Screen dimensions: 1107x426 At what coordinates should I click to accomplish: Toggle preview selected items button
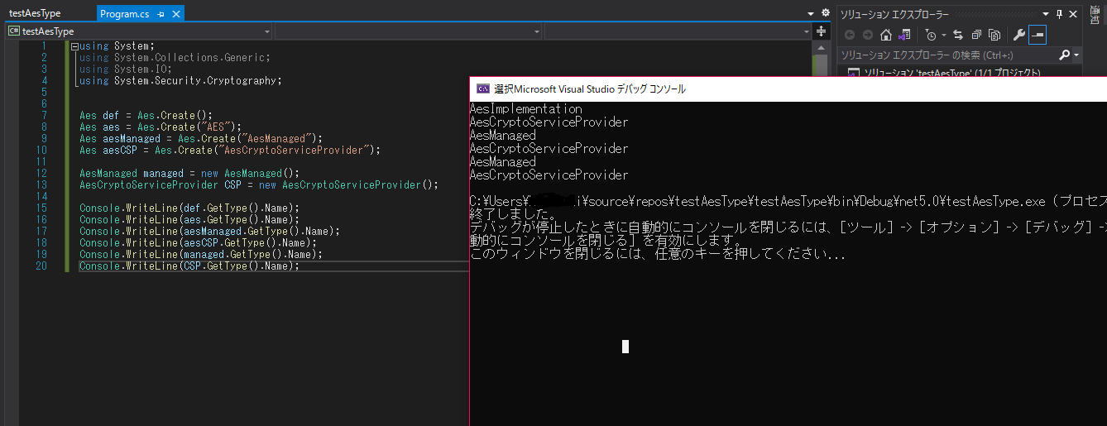(1038, 35)
